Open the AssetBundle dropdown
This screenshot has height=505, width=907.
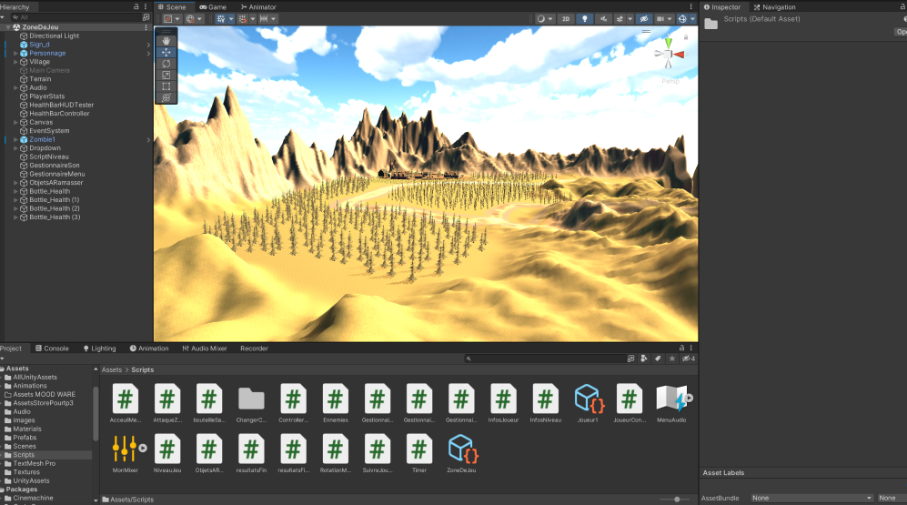[811, 498]
